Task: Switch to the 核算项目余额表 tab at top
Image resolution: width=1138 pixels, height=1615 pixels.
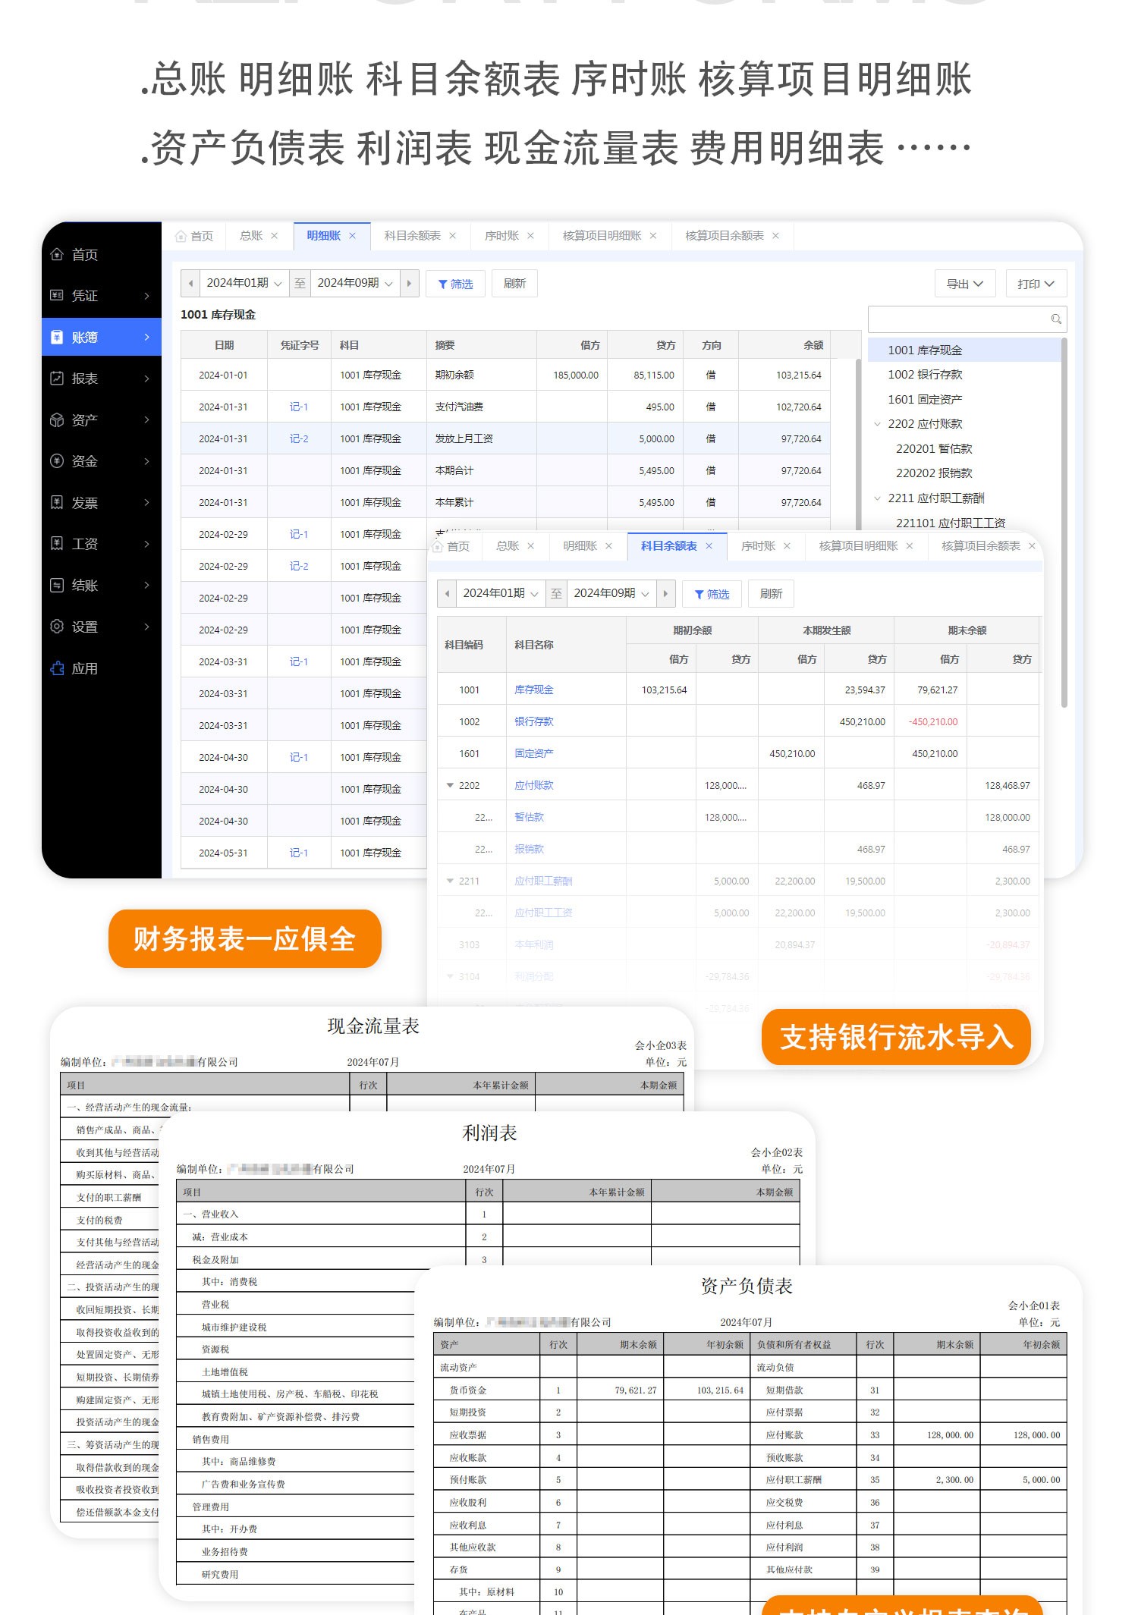Action: click(x=724, y=236)
